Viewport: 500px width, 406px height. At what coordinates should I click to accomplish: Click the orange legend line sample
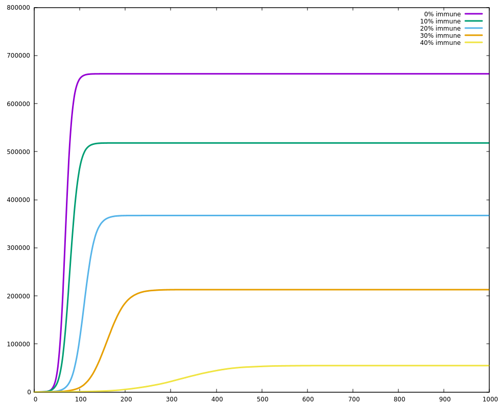tap(473, 35)
